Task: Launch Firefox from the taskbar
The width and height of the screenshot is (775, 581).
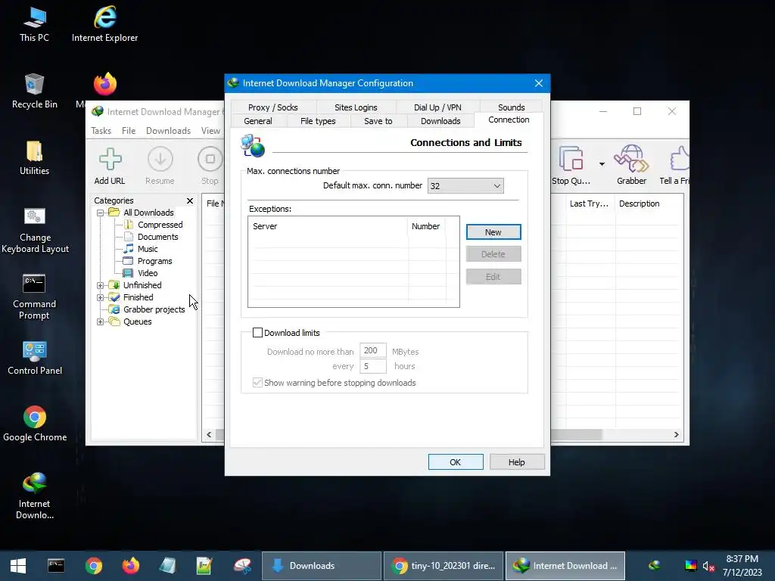Action: tap(130, 566)
